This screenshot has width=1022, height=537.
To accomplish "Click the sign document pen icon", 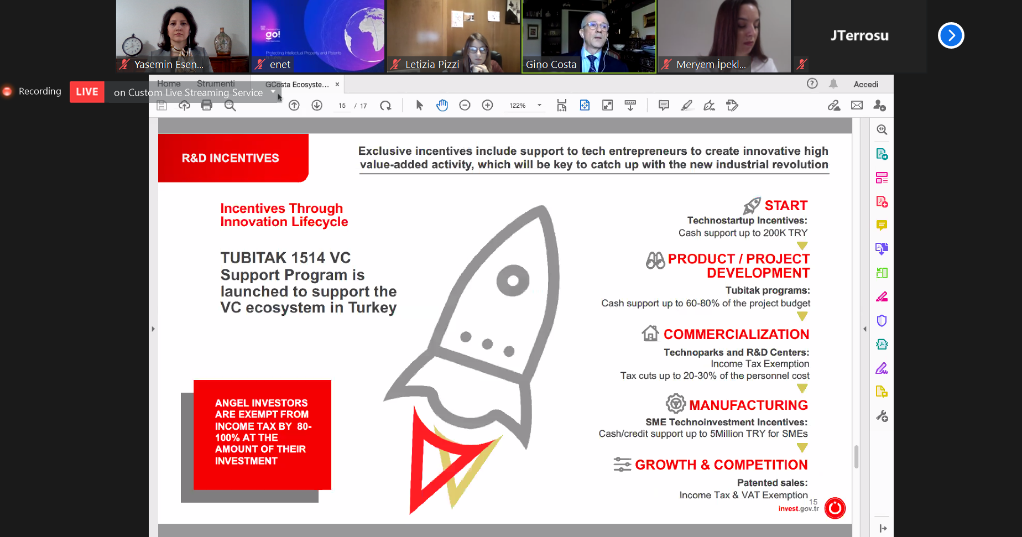I will click(x=710, y=106).
